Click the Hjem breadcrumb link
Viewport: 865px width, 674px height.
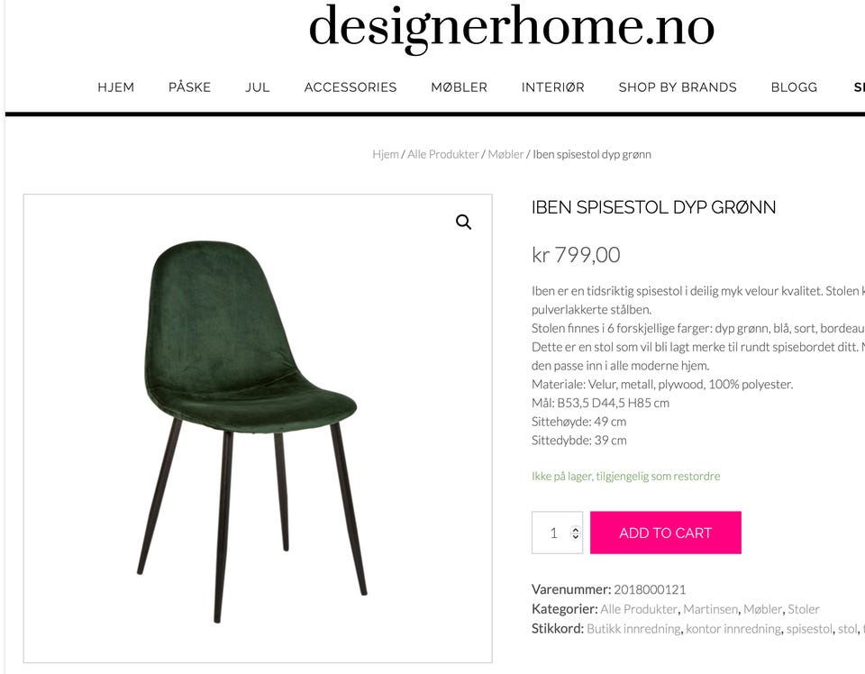pos(385,154)
